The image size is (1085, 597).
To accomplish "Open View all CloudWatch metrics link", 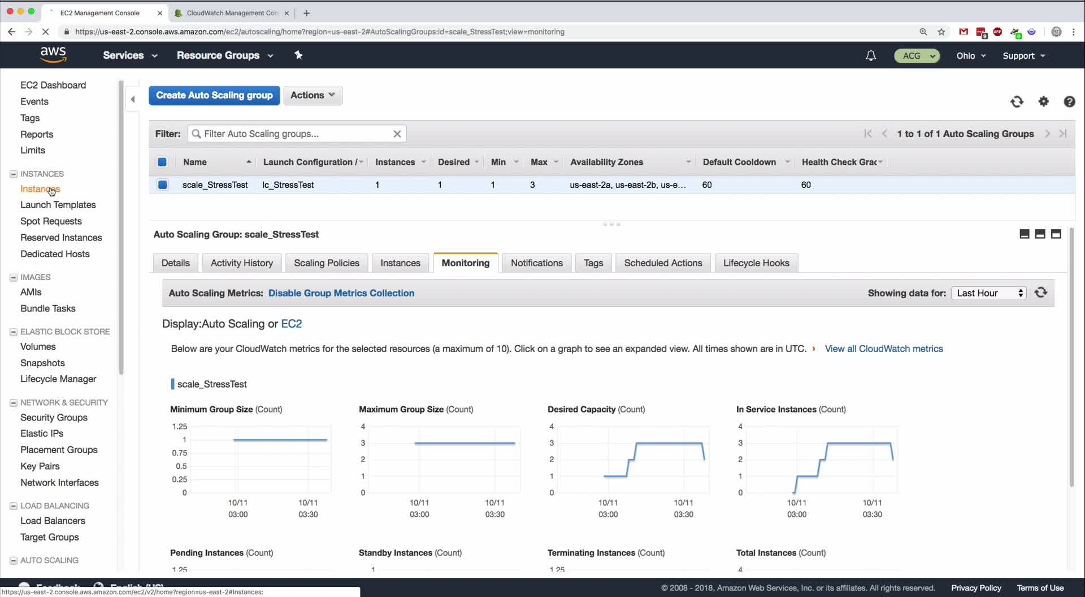I will [x=884, y=349].
